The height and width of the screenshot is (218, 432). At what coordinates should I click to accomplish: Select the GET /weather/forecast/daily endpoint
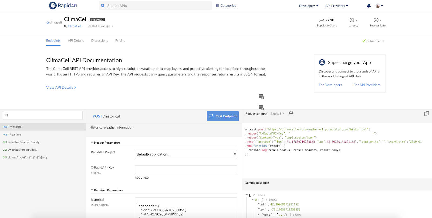43,150
